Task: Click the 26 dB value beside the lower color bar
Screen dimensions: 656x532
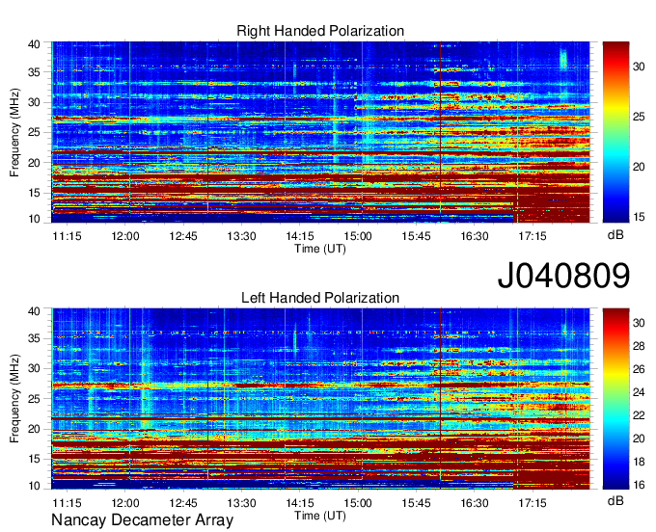Action: tap(639, 369)
